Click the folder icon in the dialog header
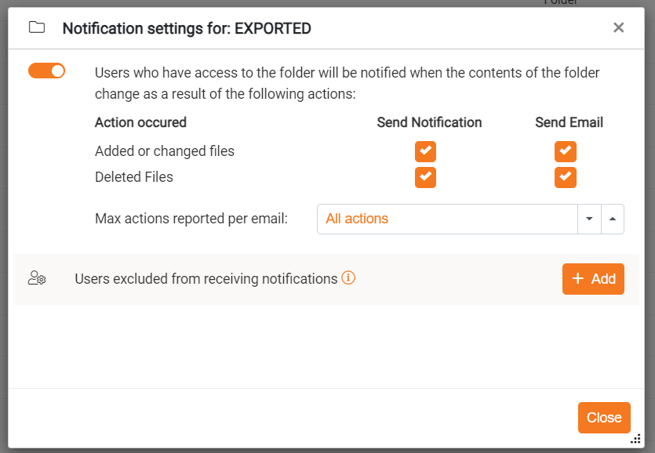The width and height of the screenshot is (655, 453). coord(37,28)
